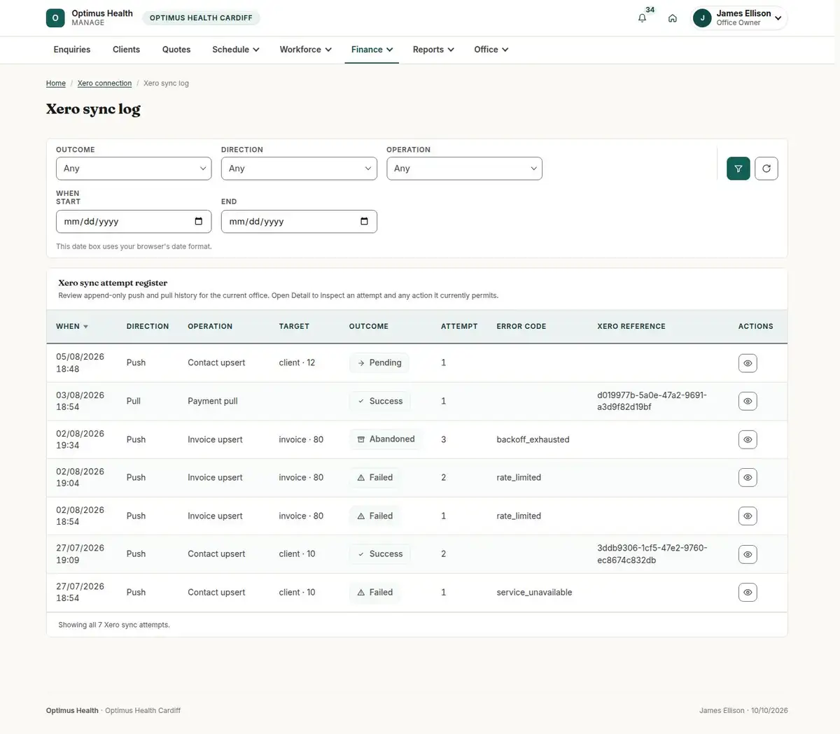Open calendar picker in Start date field
This screenshot has width=840, height=734.
click(x=199, y=221)
